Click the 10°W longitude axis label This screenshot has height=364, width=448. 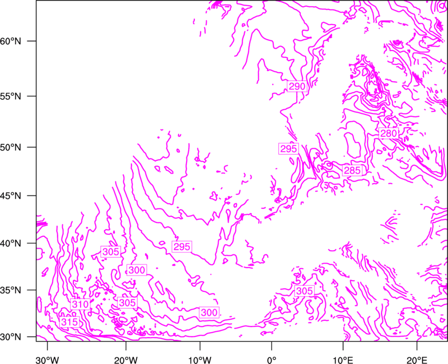tap(200, 360)
